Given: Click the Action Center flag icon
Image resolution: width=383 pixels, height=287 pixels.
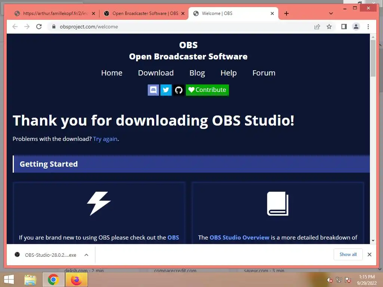Looking at the screenshot, I should (348, 280).
